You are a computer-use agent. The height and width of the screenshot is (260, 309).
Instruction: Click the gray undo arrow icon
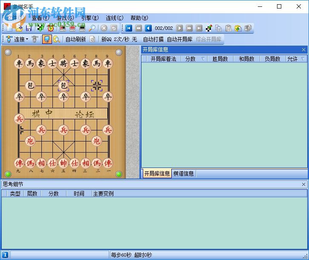[x=114, y=28]
